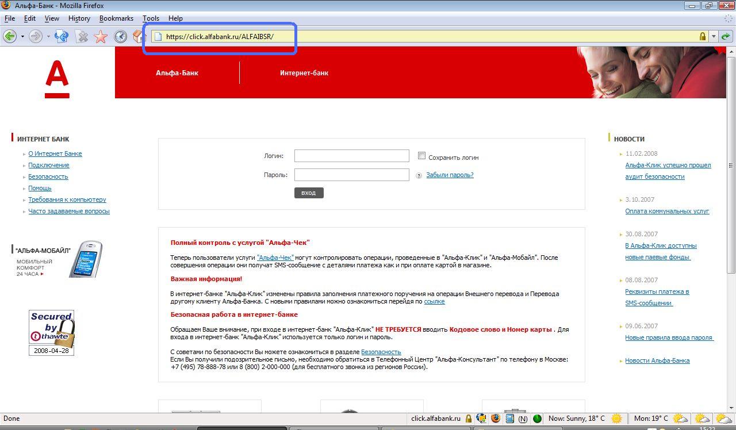Click Mon: 19° C forecast cloud icon
Viewport: 736px width, 430px height.
pyautogui.click(x=680, y=419)
